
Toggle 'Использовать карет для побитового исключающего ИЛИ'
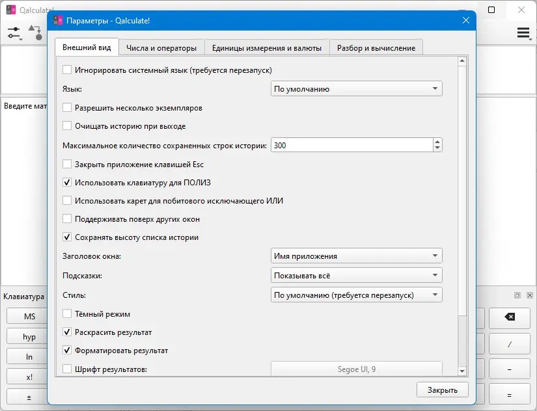point(67,200)
